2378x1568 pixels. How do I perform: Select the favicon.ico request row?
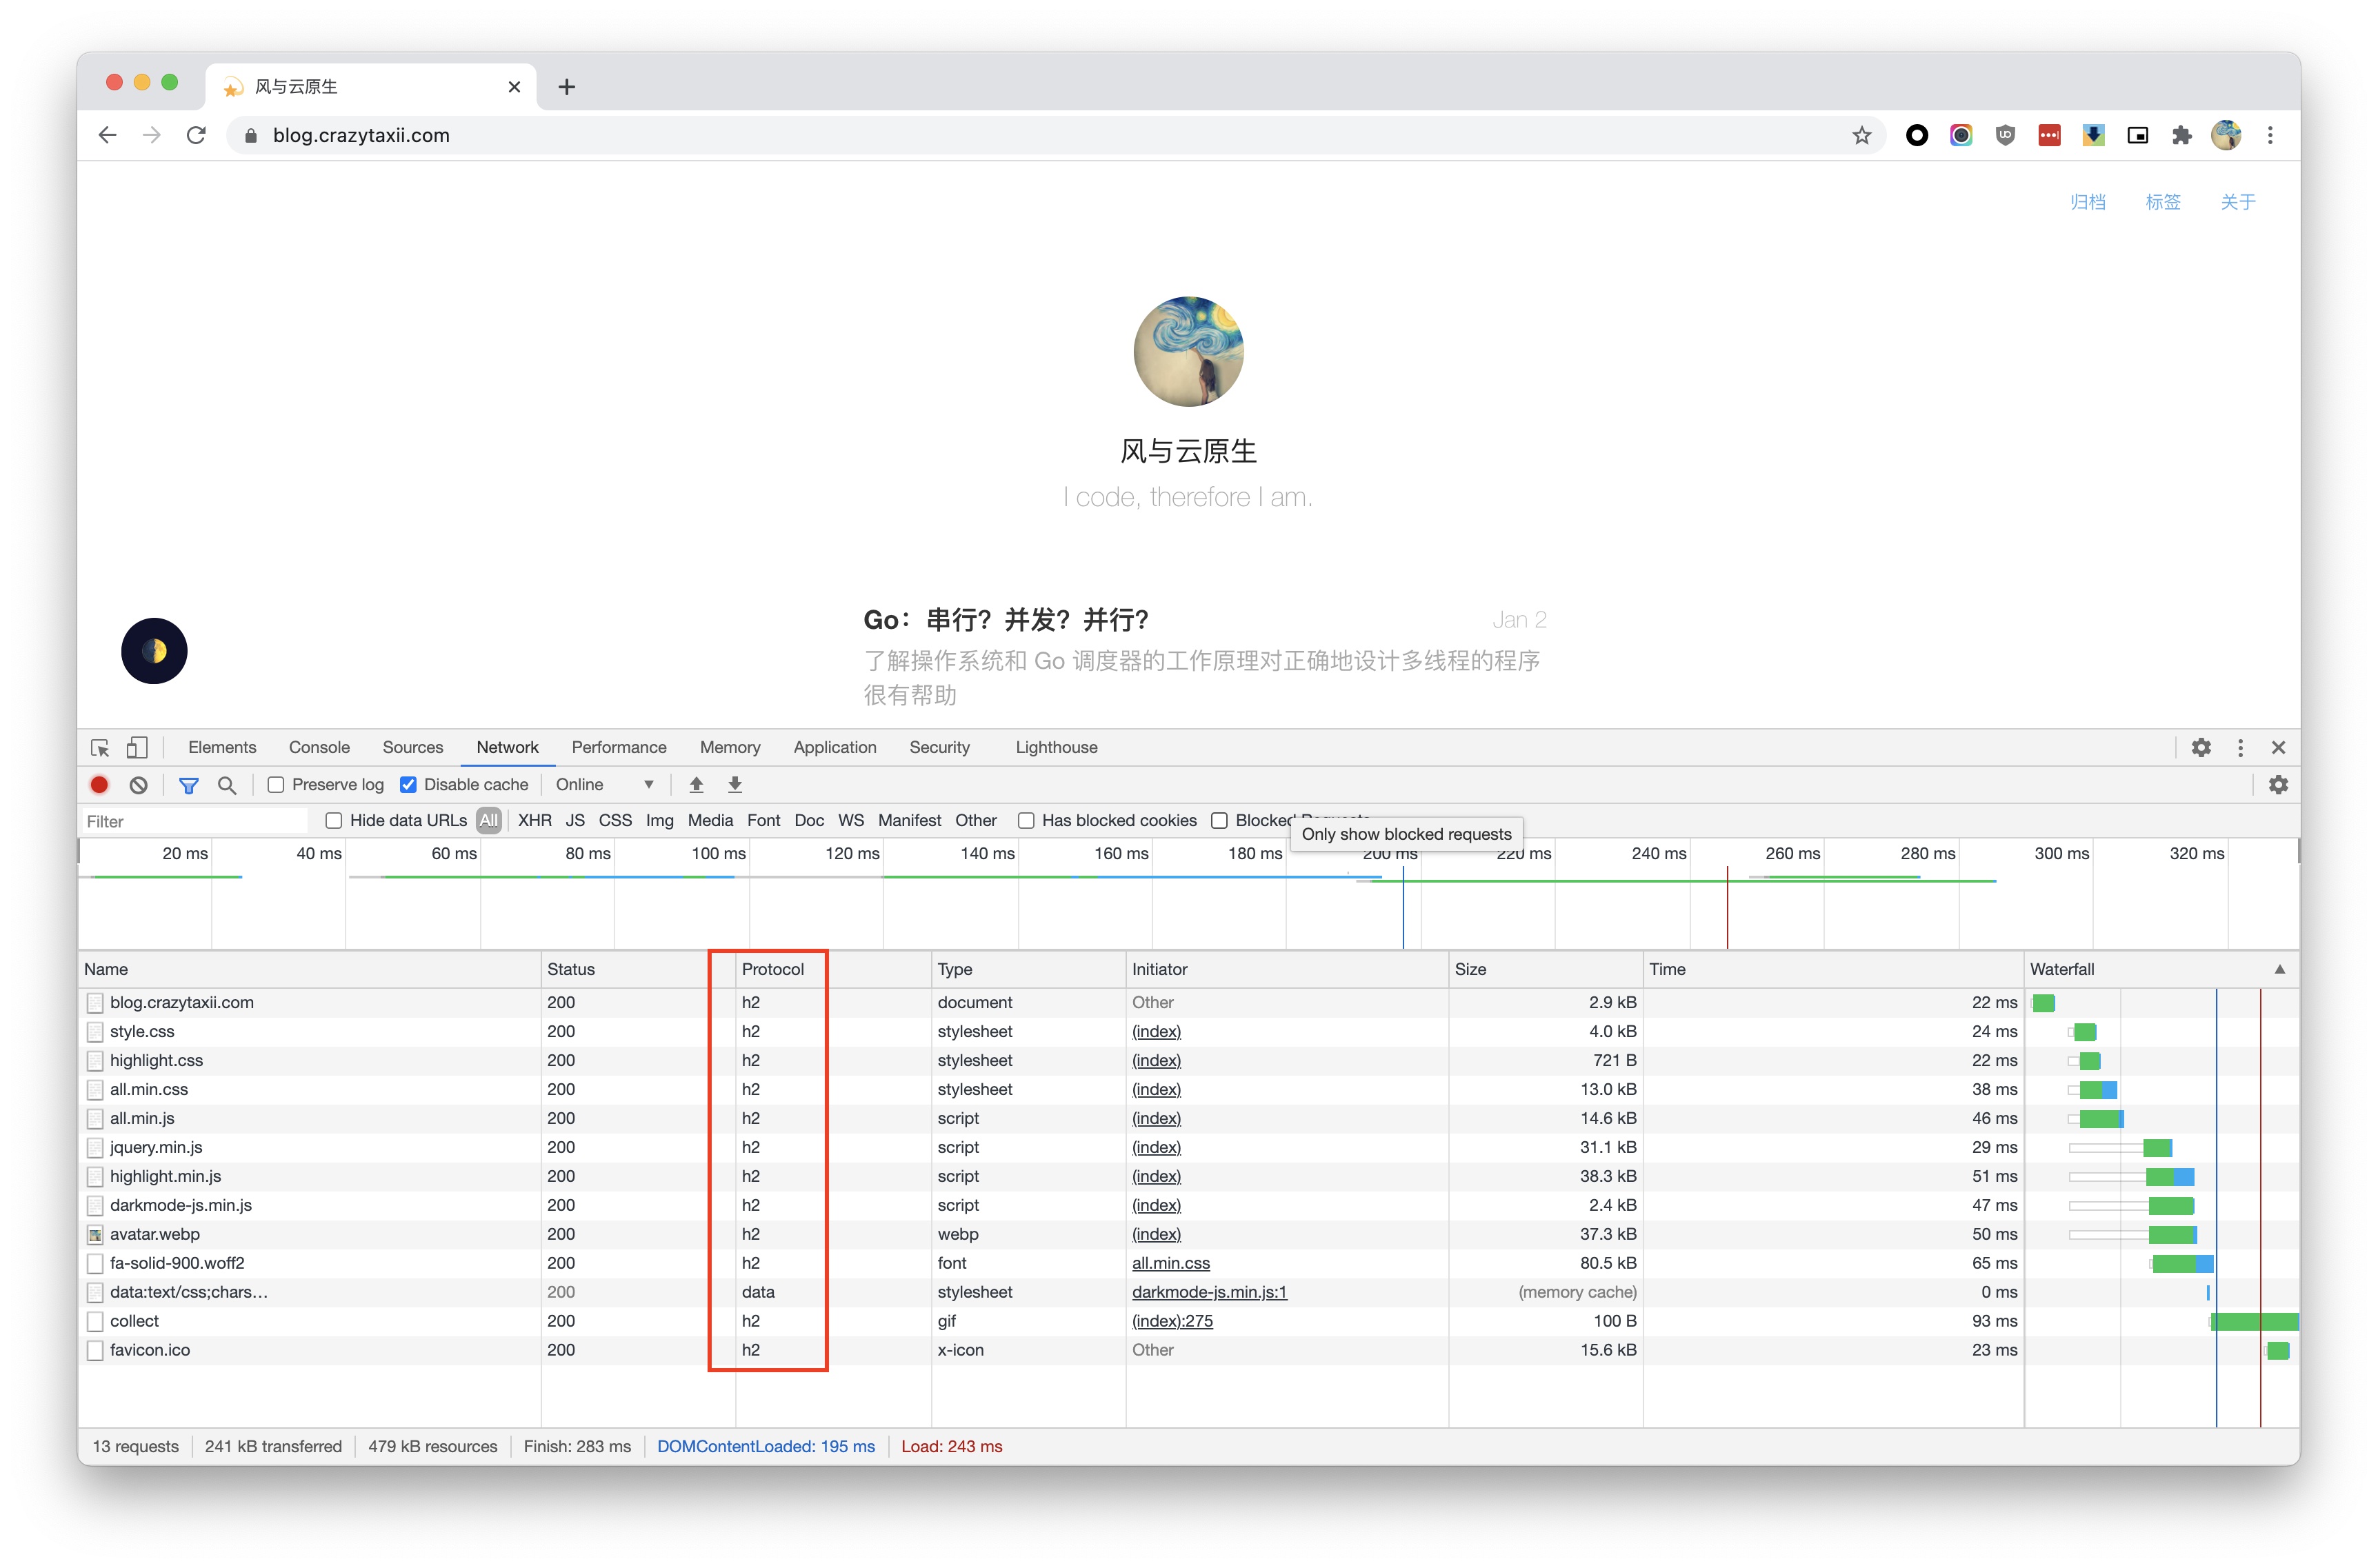[1188, 1350]
